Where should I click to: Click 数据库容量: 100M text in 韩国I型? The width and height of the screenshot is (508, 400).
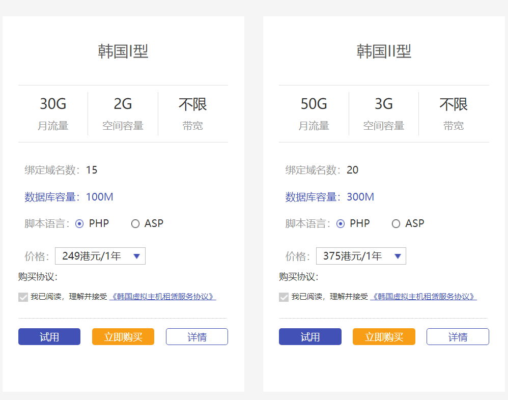tap(69, 197)
